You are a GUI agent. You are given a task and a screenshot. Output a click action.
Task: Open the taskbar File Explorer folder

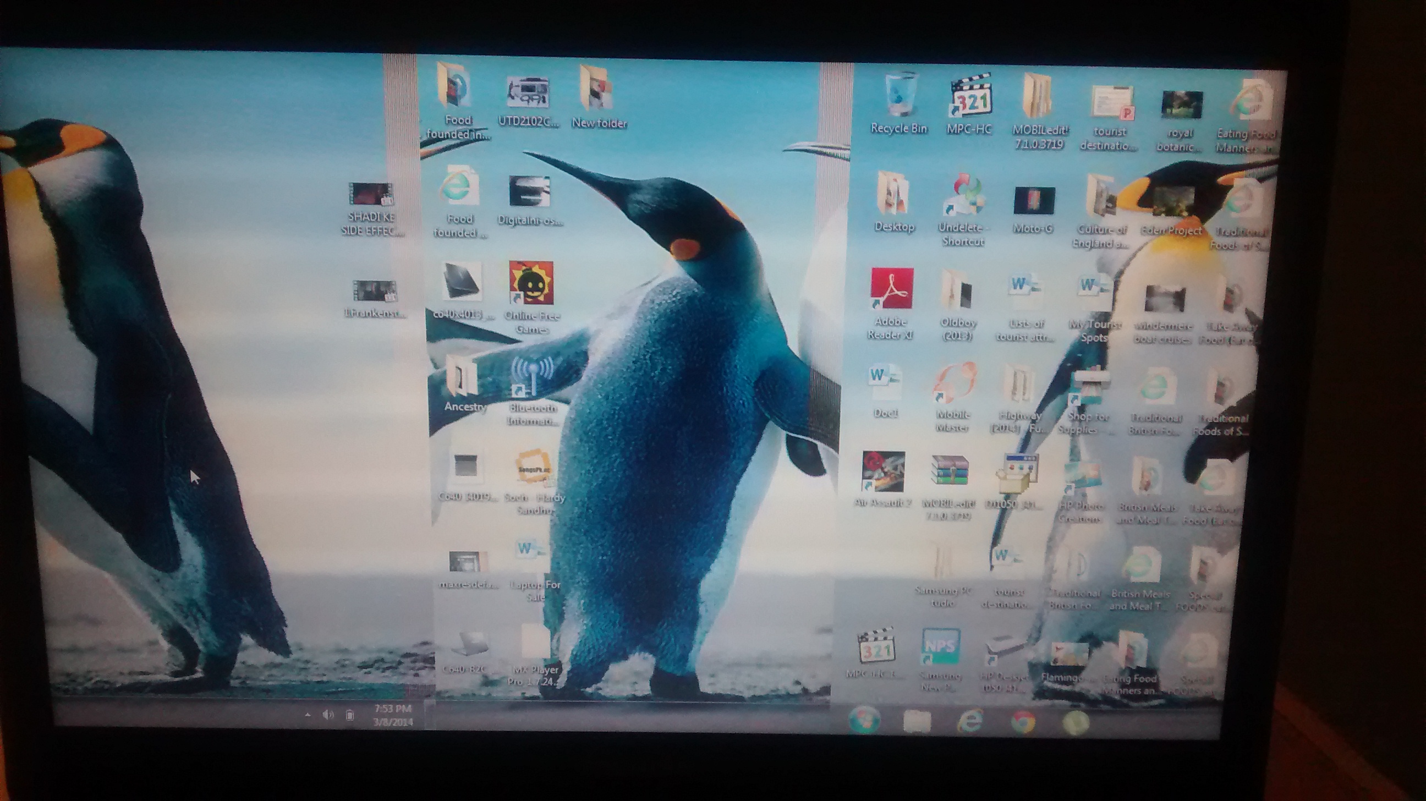(917, 721)
